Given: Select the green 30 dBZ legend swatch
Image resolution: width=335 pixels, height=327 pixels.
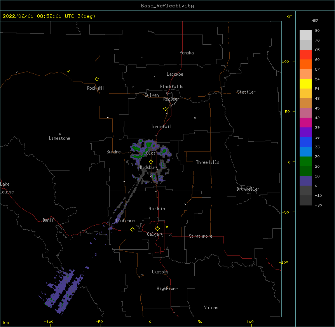Looking at the screenshot, I should (x=305, y=162).
